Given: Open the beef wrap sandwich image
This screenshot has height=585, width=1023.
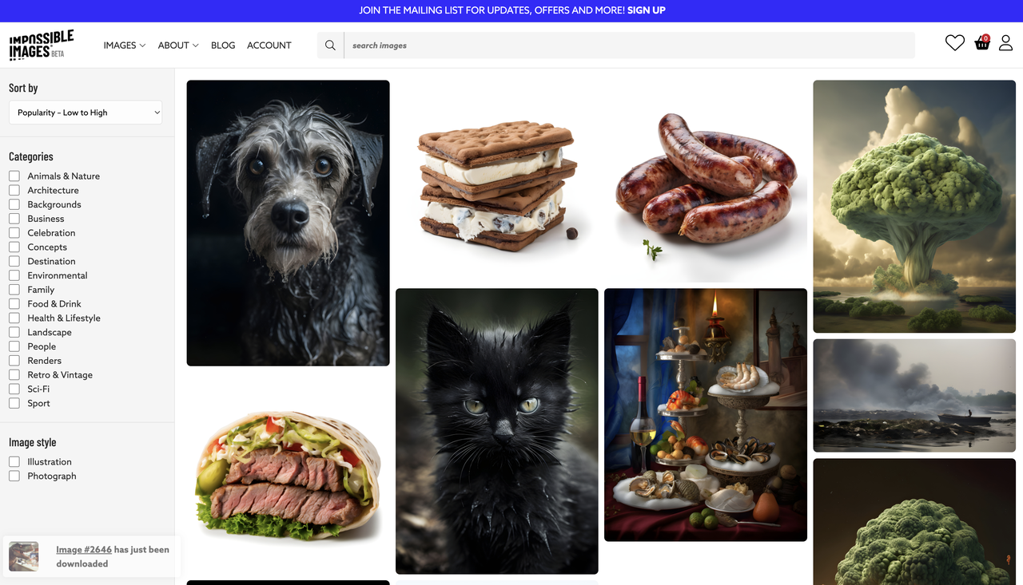Looking at the screenshot, I should pos(288,473).
